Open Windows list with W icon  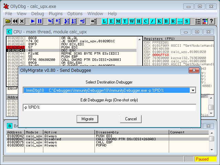[x=132, y=21]
